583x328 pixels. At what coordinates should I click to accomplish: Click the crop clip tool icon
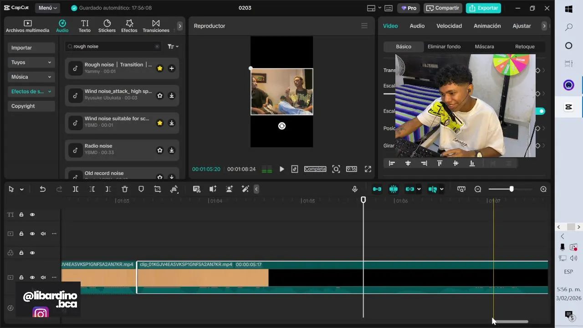(x=158, y=189)
